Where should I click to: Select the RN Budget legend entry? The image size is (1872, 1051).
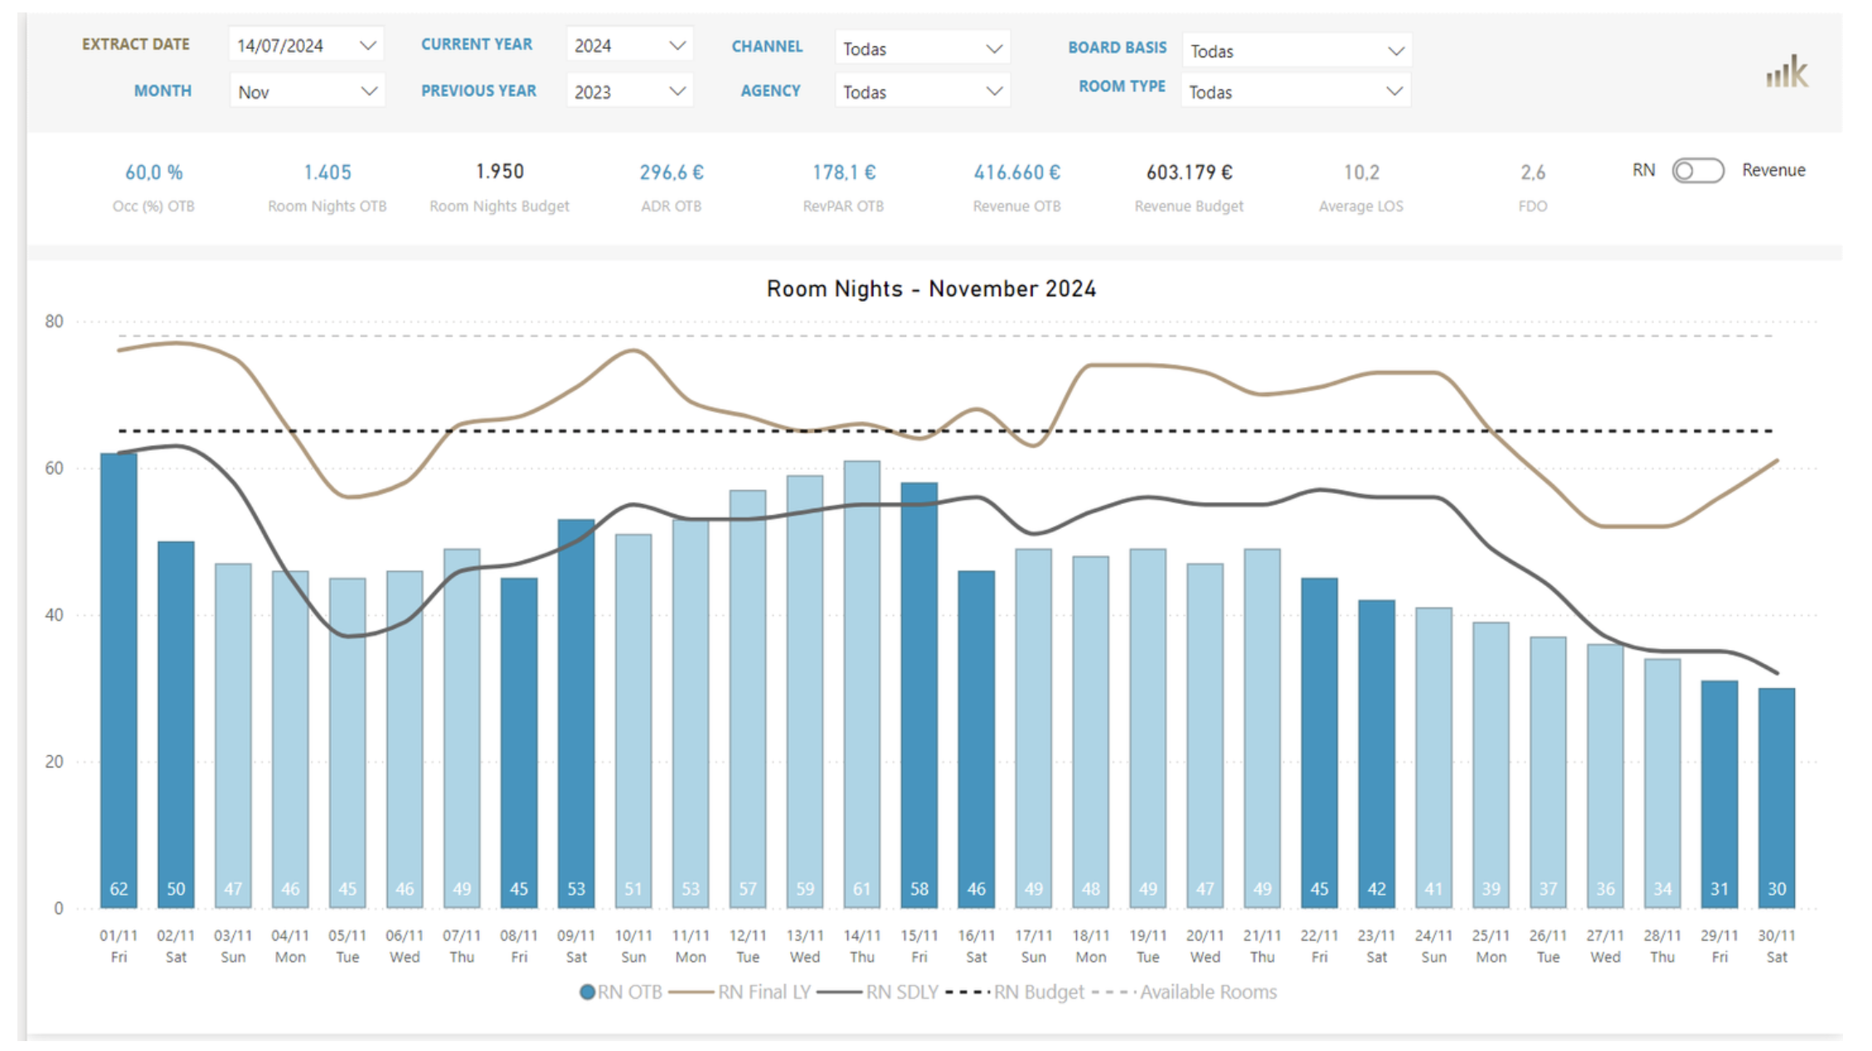click(1015, 992)
